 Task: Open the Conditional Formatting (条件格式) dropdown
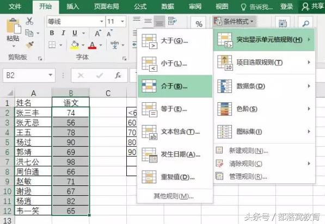click(x=234, y=21)
